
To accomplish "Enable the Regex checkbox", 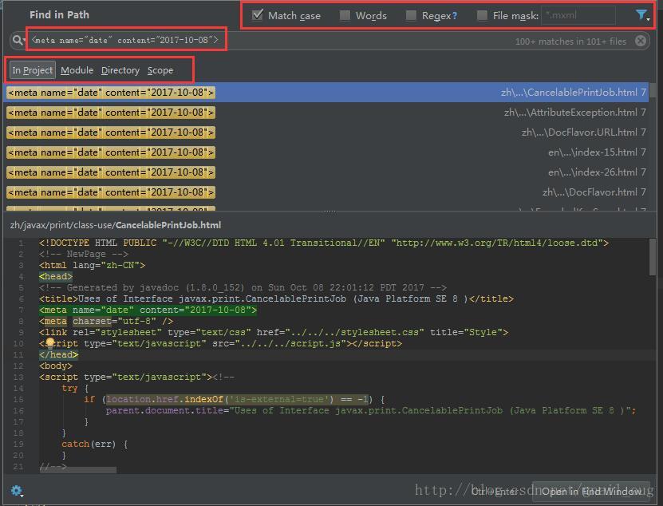I will [x=411, y=16].
